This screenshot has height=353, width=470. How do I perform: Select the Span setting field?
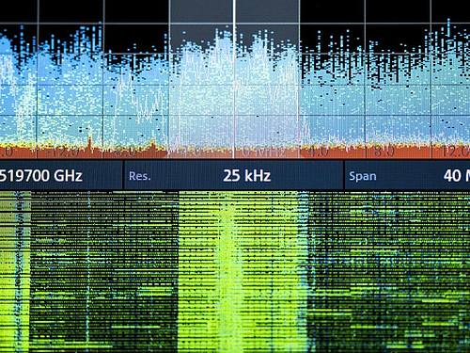[x=407, y=175]
